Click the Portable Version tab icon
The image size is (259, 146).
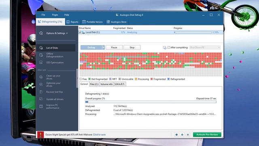pos(84,22)
